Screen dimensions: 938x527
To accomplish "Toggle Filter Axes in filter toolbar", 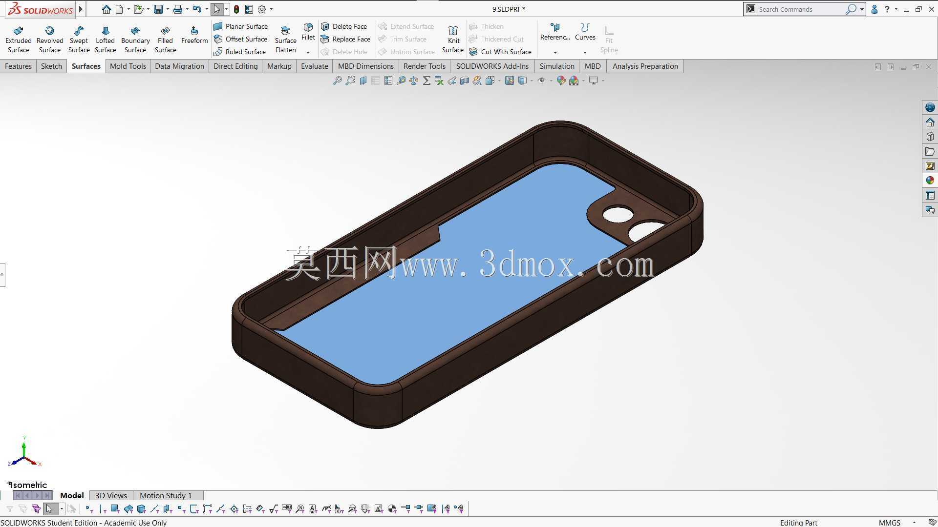I will tap(155, 509).
